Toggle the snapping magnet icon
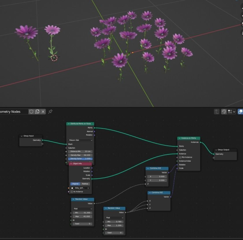 click(224, 111)
